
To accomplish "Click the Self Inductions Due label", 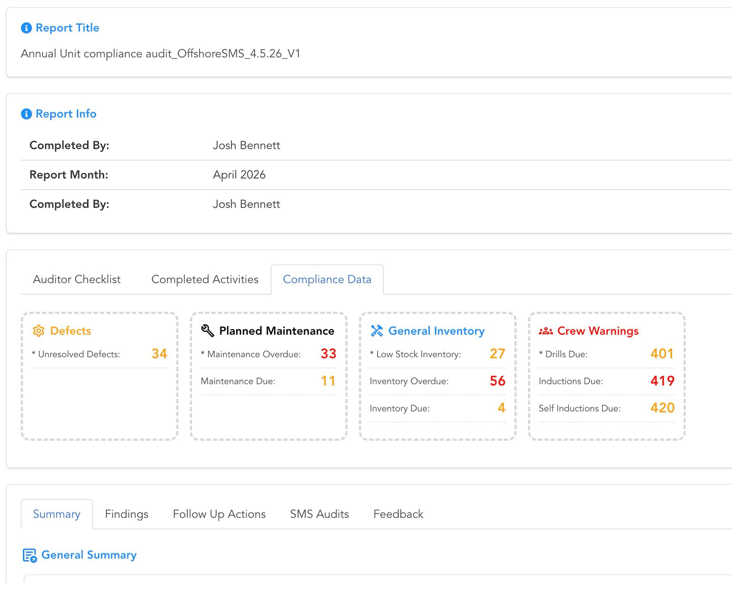I will 579,408.
